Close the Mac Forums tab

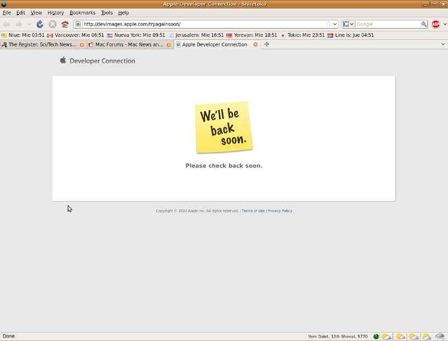tap(169, 45)
